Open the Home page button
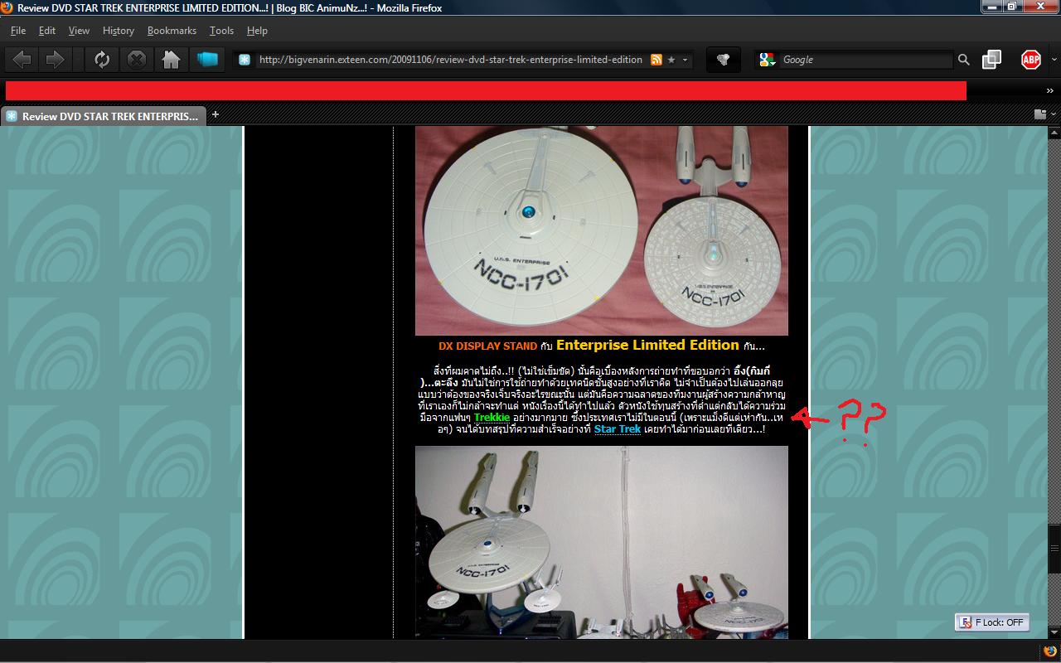 pyautogui.click(x=171, y=60)
